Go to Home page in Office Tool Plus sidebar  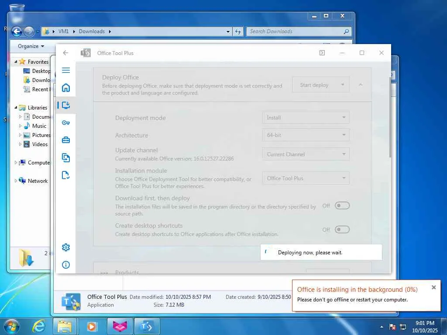tap(66, 87)
